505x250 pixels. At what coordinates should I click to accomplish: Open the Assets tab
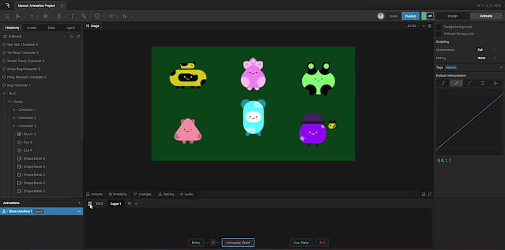pyautogui.click(x=32, y=28)
